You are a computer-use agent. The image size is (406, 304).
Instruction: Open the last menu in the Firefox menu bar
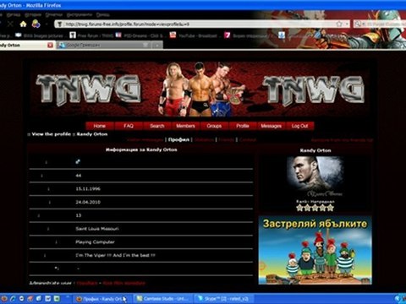pyautogui.click(x=102, y=14)
